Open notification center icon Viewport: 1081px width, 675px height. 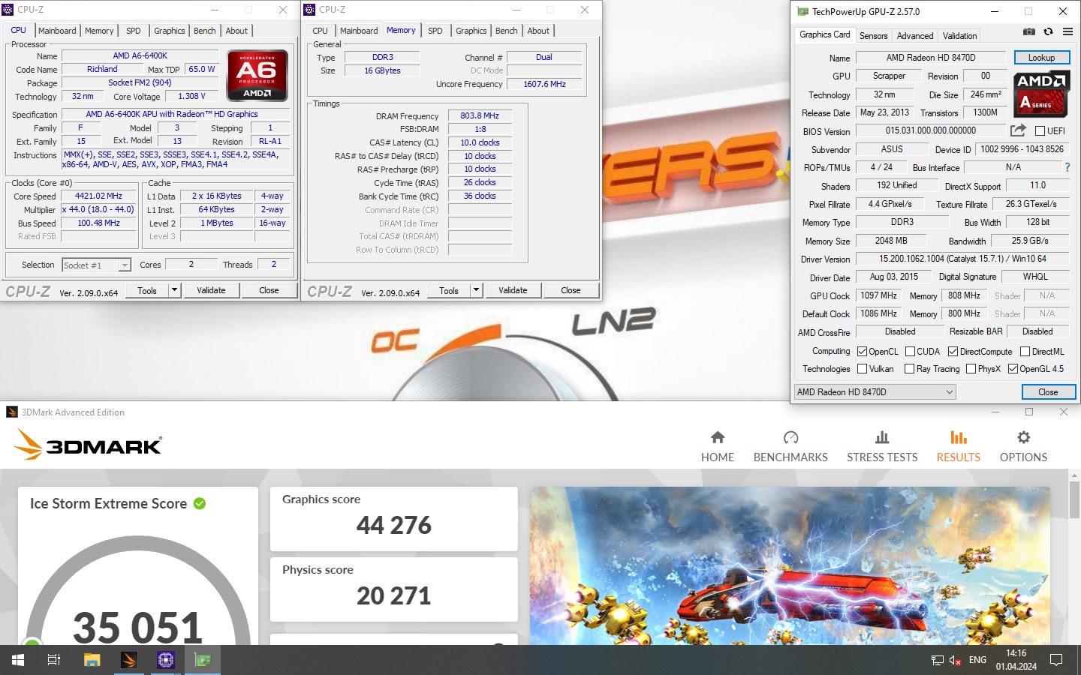point(1056,660)
